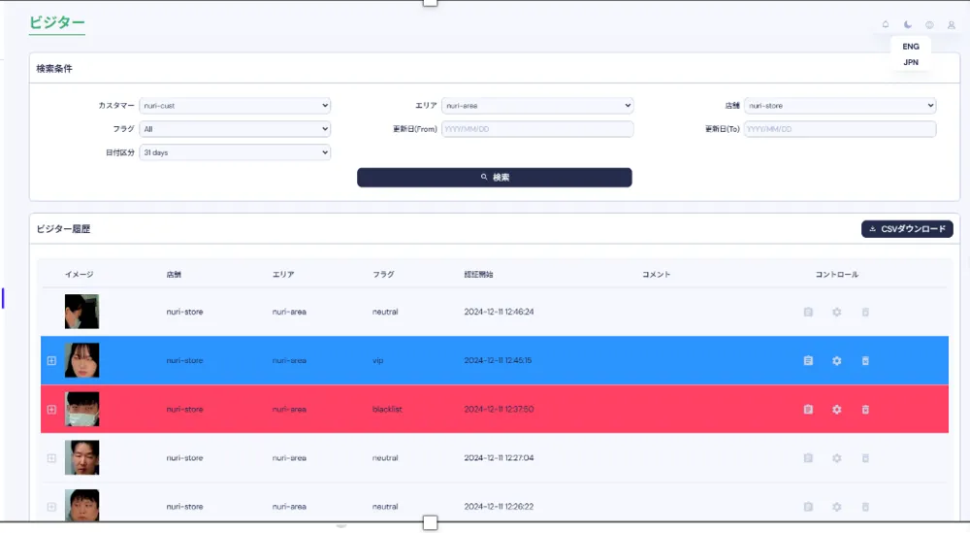Viewport: 970px width, 533px height.
Task: Expand the blacklist row with plus icon
Action: pos(51,410)
